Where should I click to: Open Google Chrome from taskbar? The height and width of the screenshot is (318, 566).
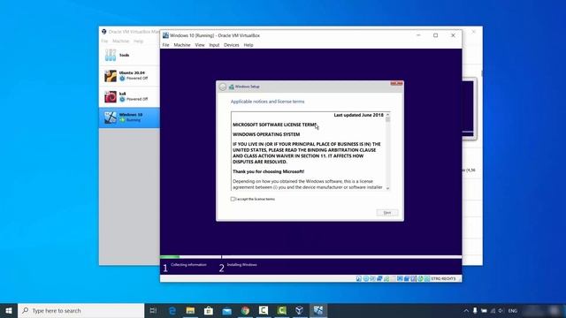(245, 310)
